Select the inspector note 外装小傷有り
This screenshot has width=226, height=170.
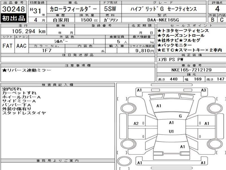coord(16,109)
